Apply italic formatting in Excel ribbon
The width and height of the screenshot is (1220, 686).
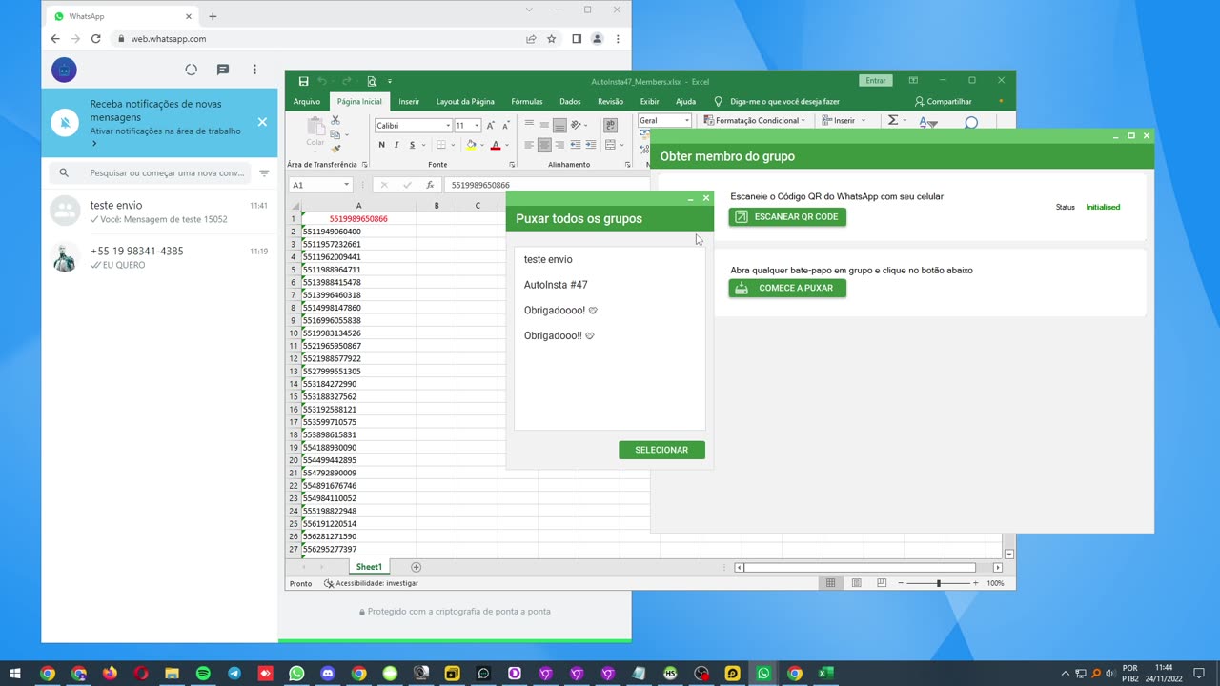(396, 145)
